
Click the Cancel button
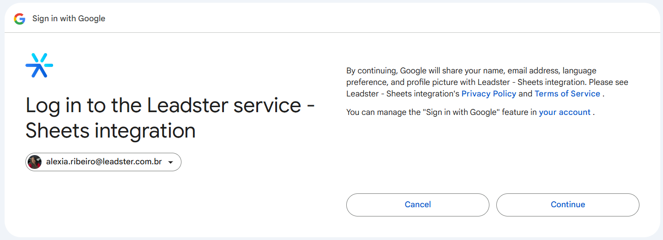pos(418,204)
